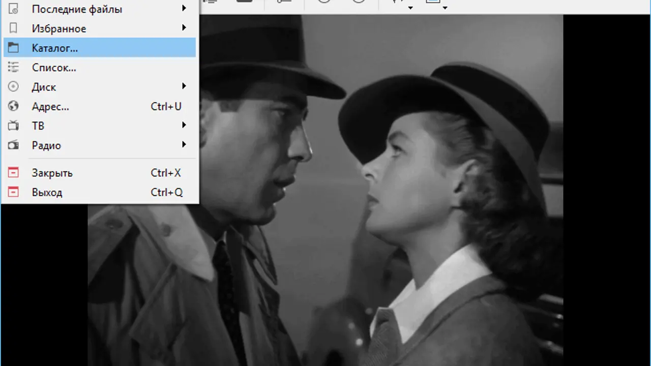651x366 pixels.
Task: Click the globe icon beside Адрес
Action: click(x=13, y=106)
